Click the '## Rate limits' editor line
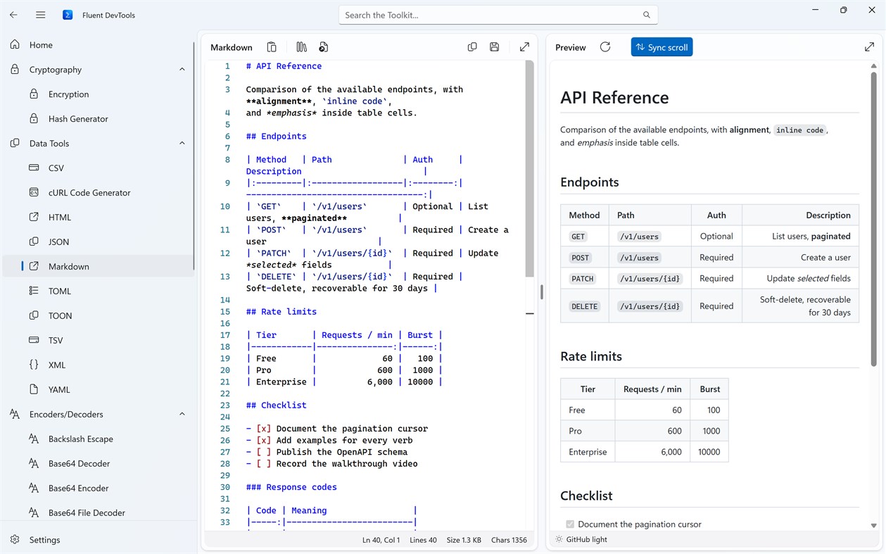 (281, 312)
